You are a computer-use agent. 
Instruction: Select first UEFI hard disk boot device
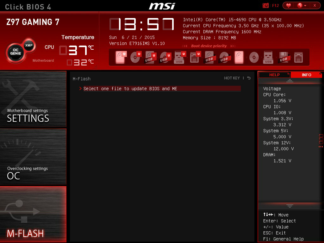(120, 58)
